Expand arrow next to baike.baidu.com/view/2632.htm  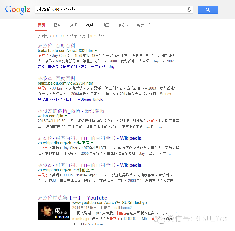(x=96, y=51)
